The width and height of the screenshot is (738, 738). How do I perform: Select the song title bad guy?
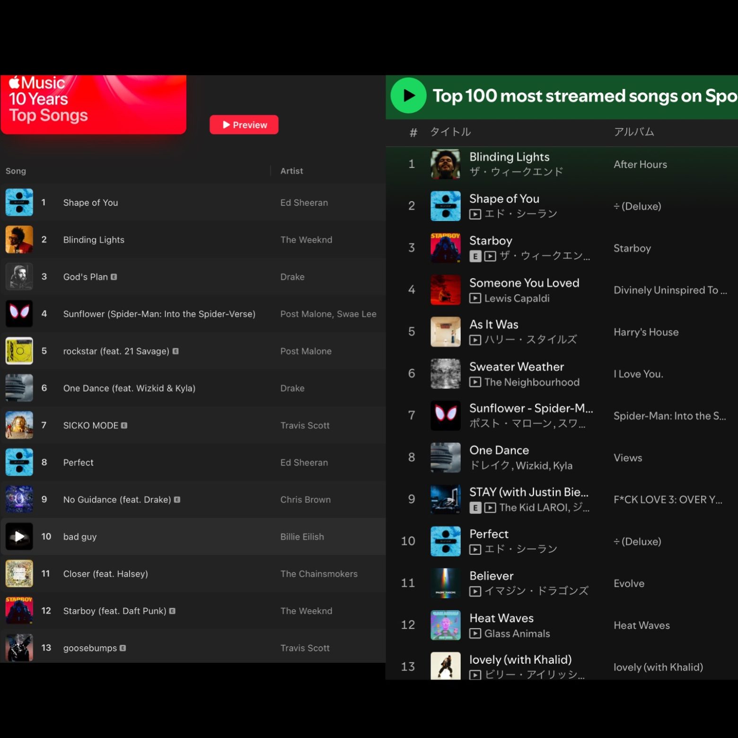click(x=80, y=536)
